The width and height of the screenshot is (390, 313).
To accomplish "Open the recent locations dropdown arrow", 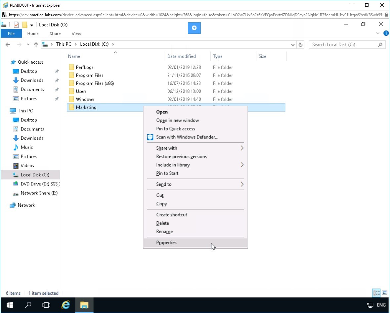I will 28,45.
